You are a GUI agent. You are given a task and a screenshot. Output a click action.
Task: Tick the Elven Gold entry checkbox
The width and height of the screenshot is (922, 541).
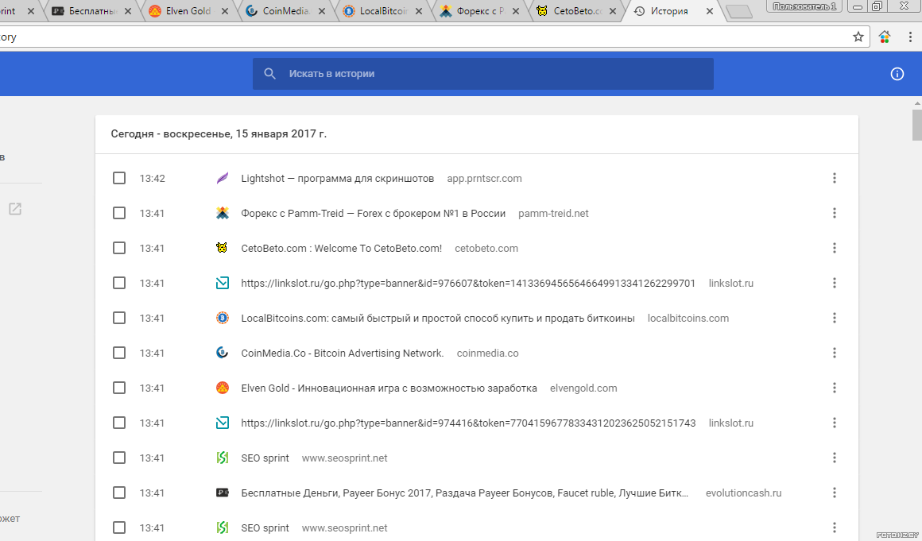click(118, 388)
